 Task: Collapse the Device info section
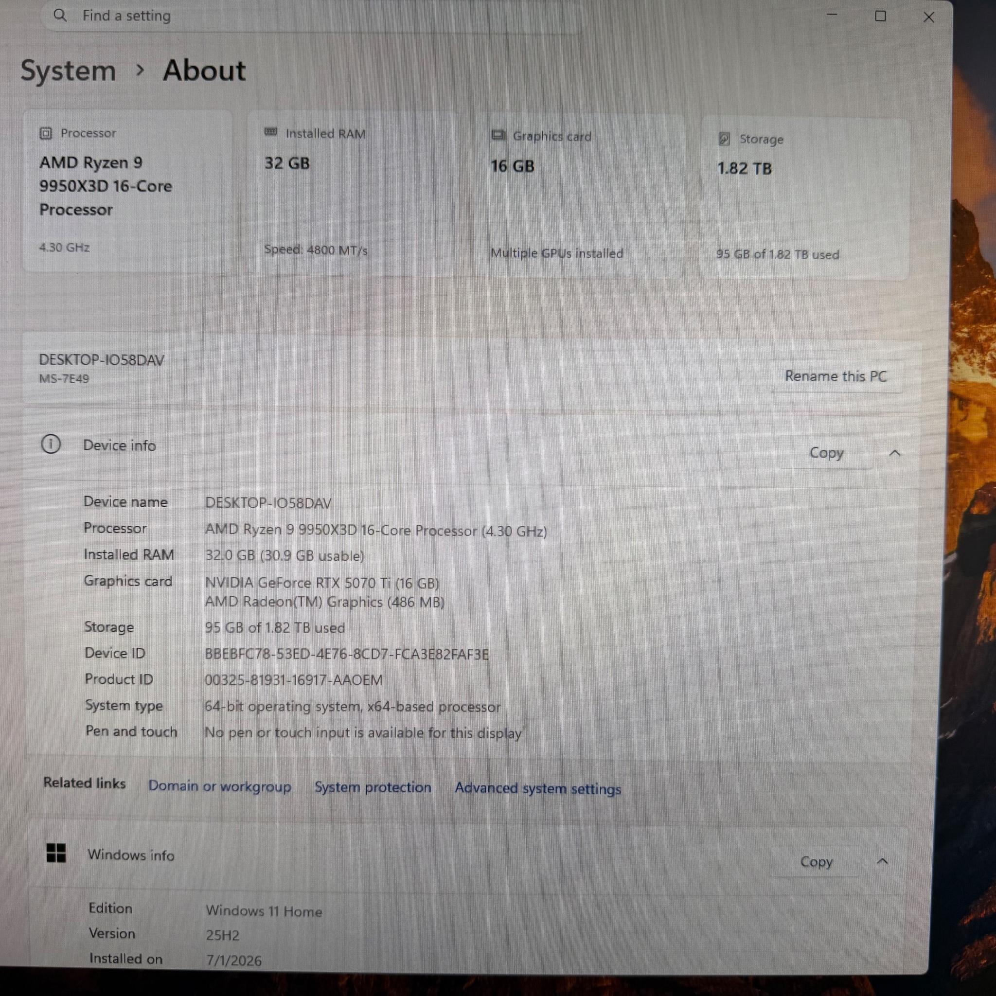tap(895, 453)
